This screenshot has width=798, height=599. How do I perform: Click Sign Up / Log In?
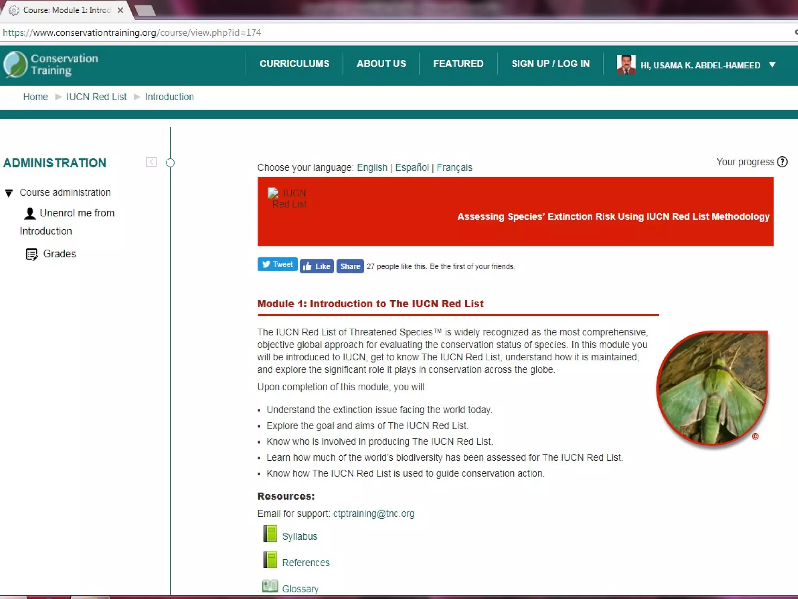pos(551,64)
